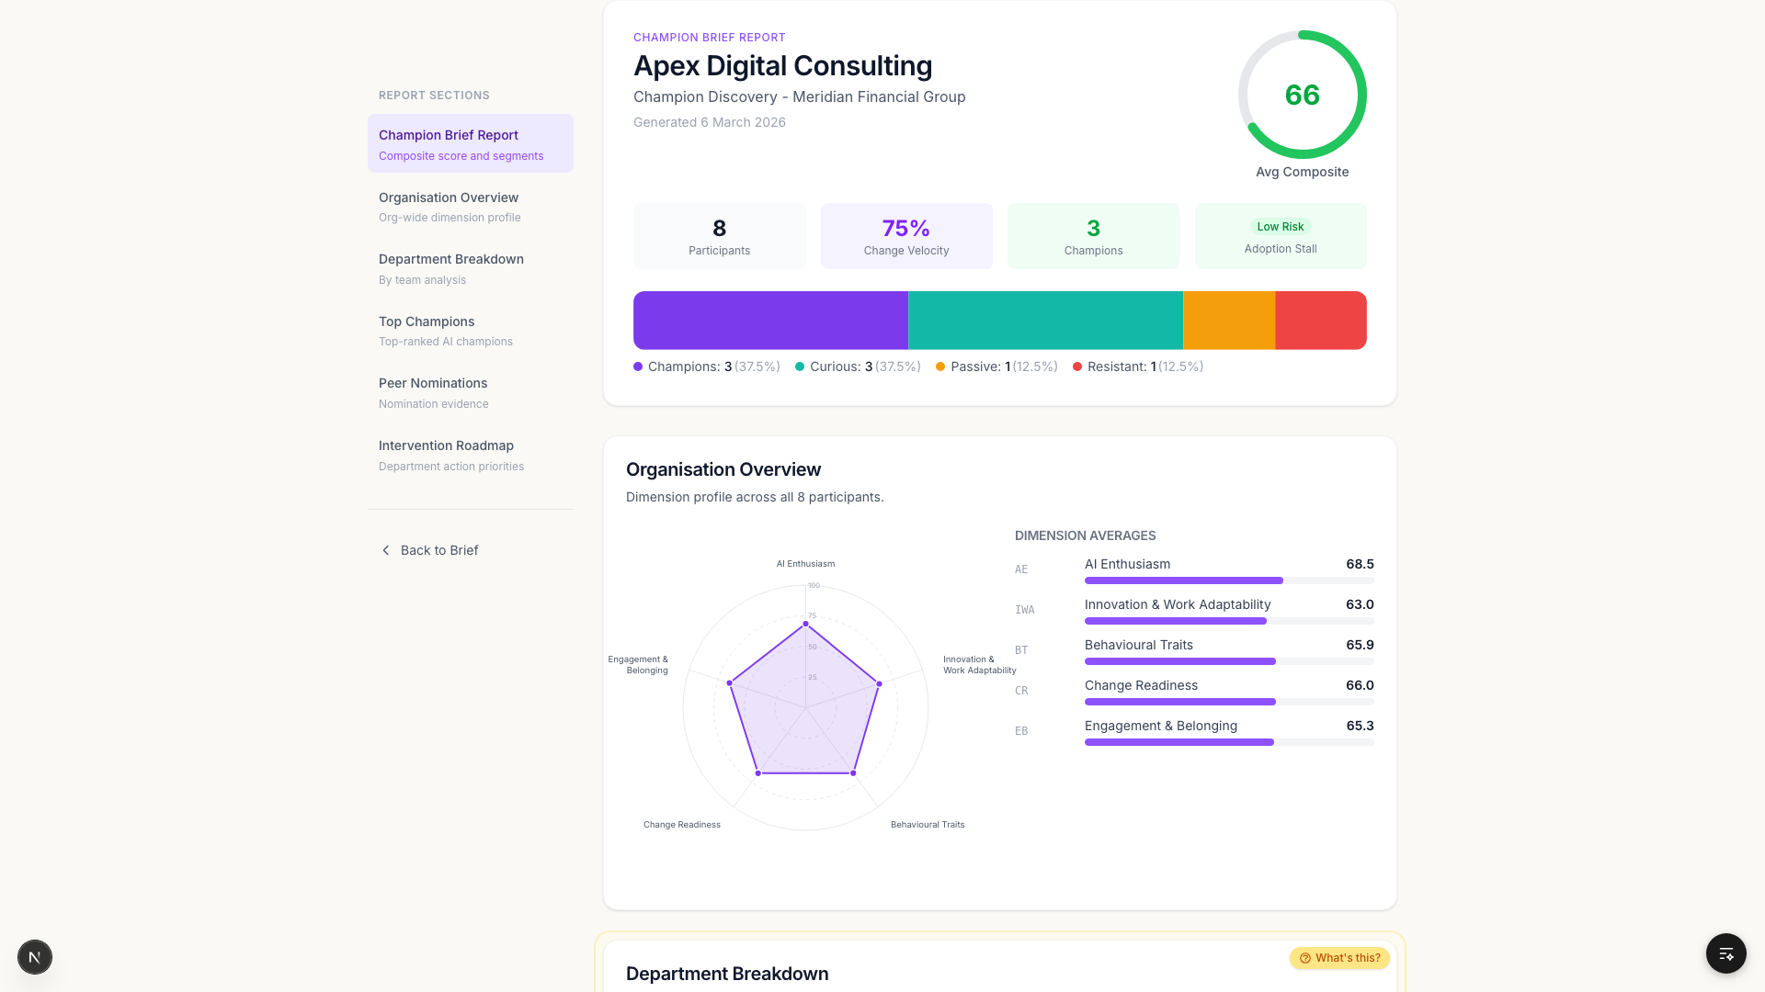This screenshot has width=1765, height=992.
Task: Click the purple Champions bar segment
Action: pos(770,321)
